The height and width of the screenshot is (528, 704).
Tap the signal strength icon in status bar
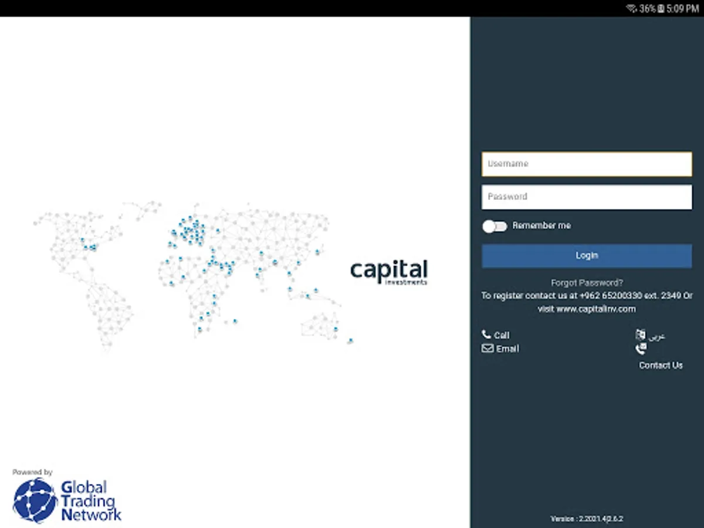[x=632, y=9]
